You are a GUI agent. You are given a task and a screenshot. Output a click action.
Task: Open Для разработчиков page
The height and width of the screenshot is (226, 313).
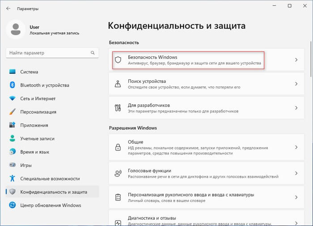click(x=207, y=108)
